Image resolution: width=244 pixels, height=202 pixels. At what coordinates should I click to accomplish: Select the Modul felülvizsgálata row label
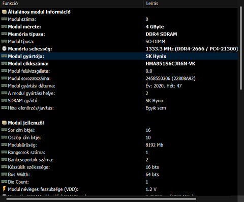pyautogui.click(x=29, y=71)
